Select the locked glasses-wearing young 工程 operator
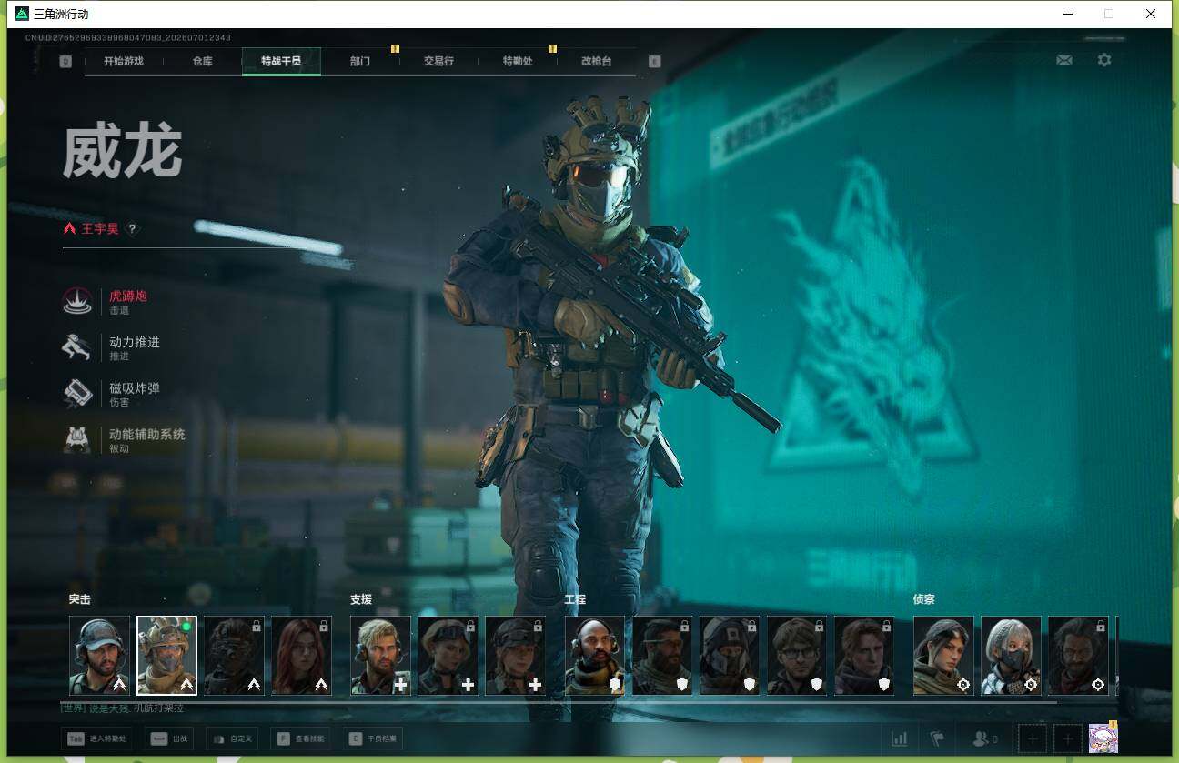Screen dimensions: 1179x763 point(797,656)
